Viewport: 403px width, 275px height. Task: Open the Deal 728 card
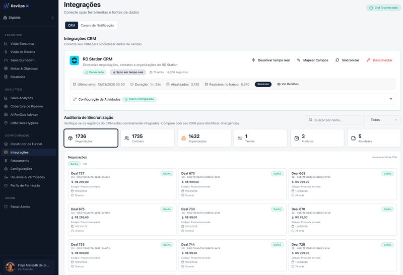pyautogui.click(x=343, y=255)
